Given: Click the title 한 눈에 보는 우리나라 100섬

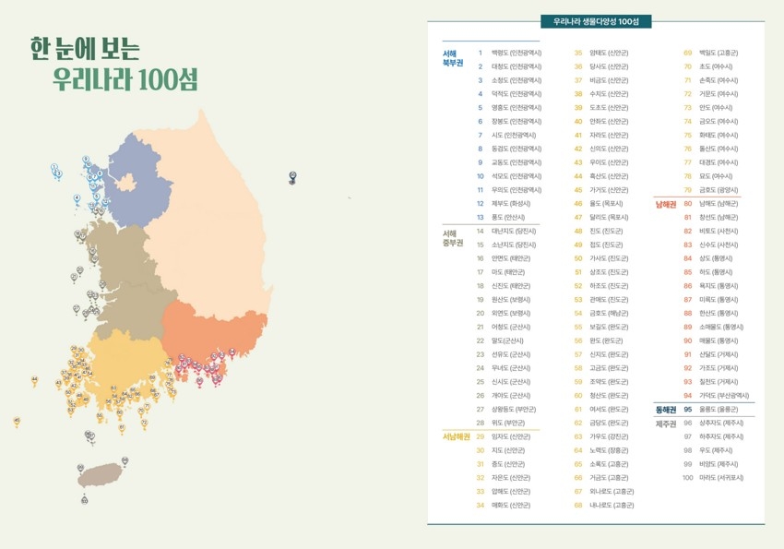Looking at the screenshot, I should coord(113,65).
